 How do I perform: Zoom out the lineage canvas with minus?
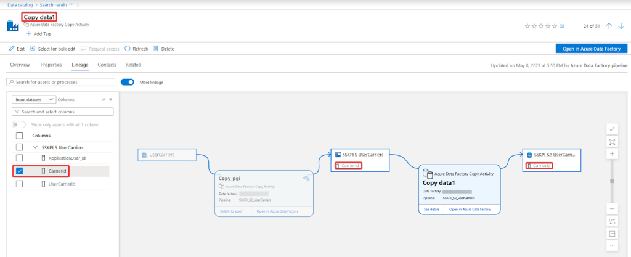click(x=612, y=208)
